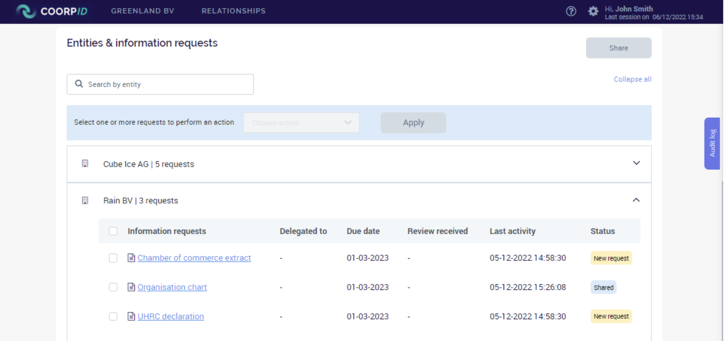Click the Last activity column header

[512, 231]
